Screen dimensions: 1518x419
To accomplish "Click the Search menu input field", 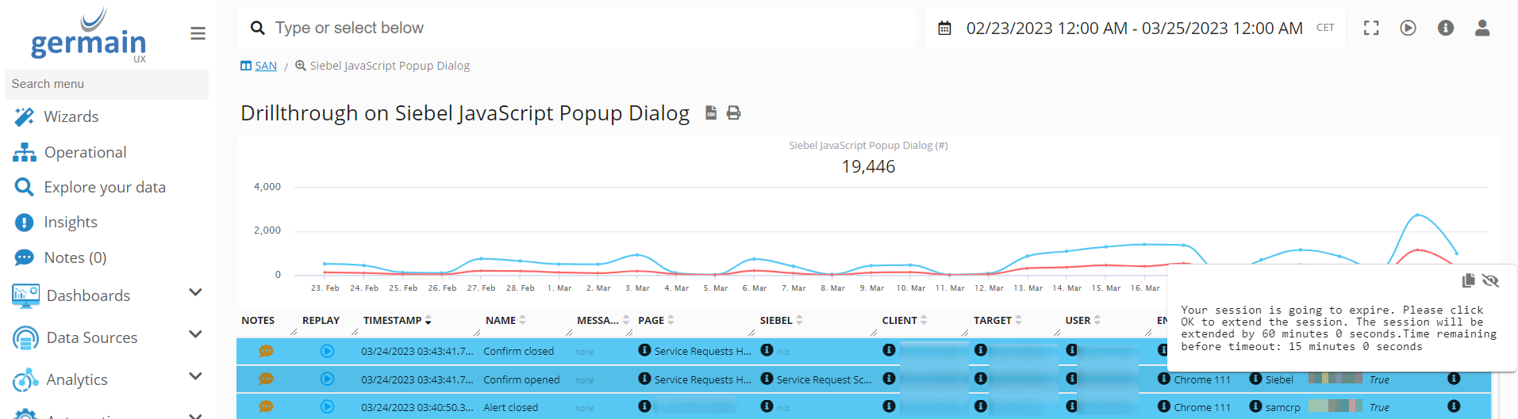I will tap(106, 84).
